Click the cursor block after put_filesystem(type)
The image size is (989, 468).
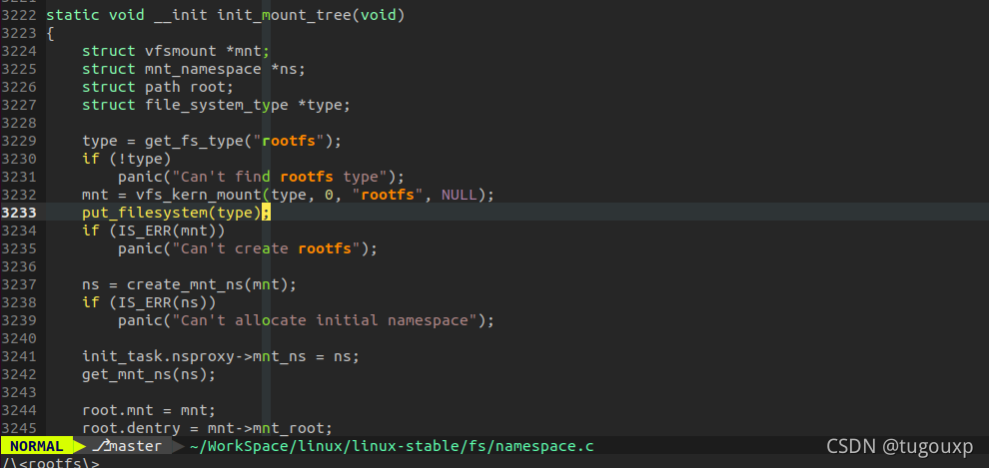coord(266,213)
